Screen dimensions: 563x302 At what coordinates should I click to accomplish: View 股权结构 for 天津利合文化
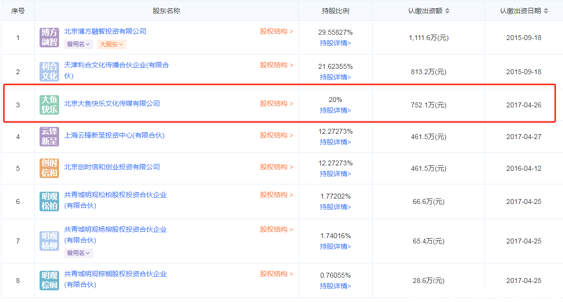276,65
